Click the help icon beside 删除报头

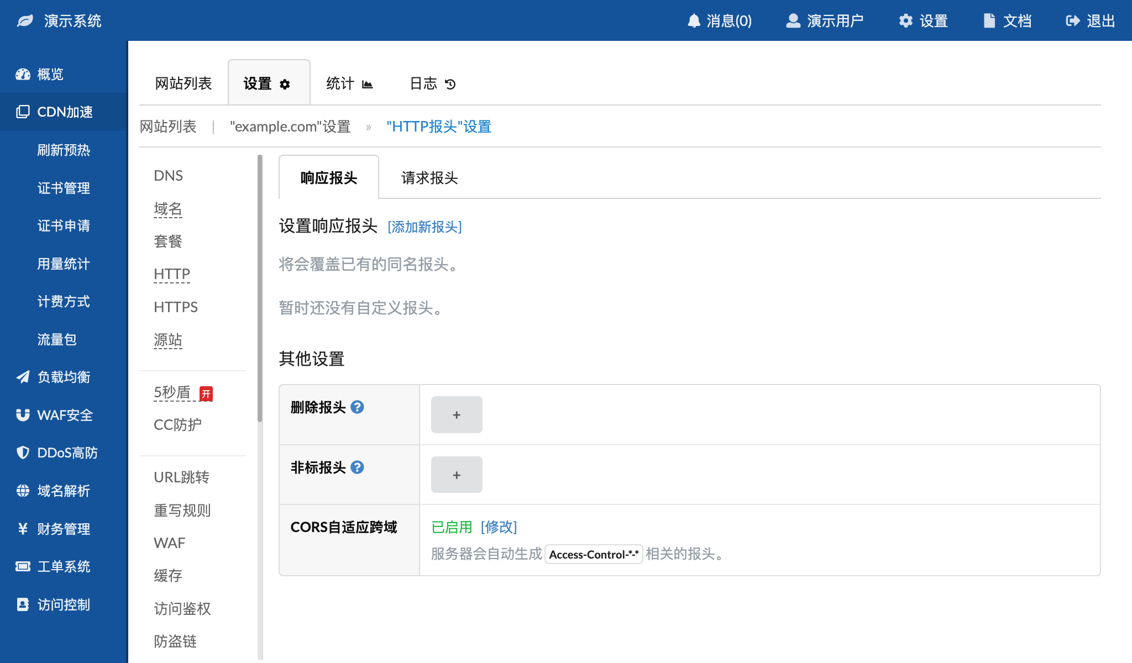coord(358,407)
